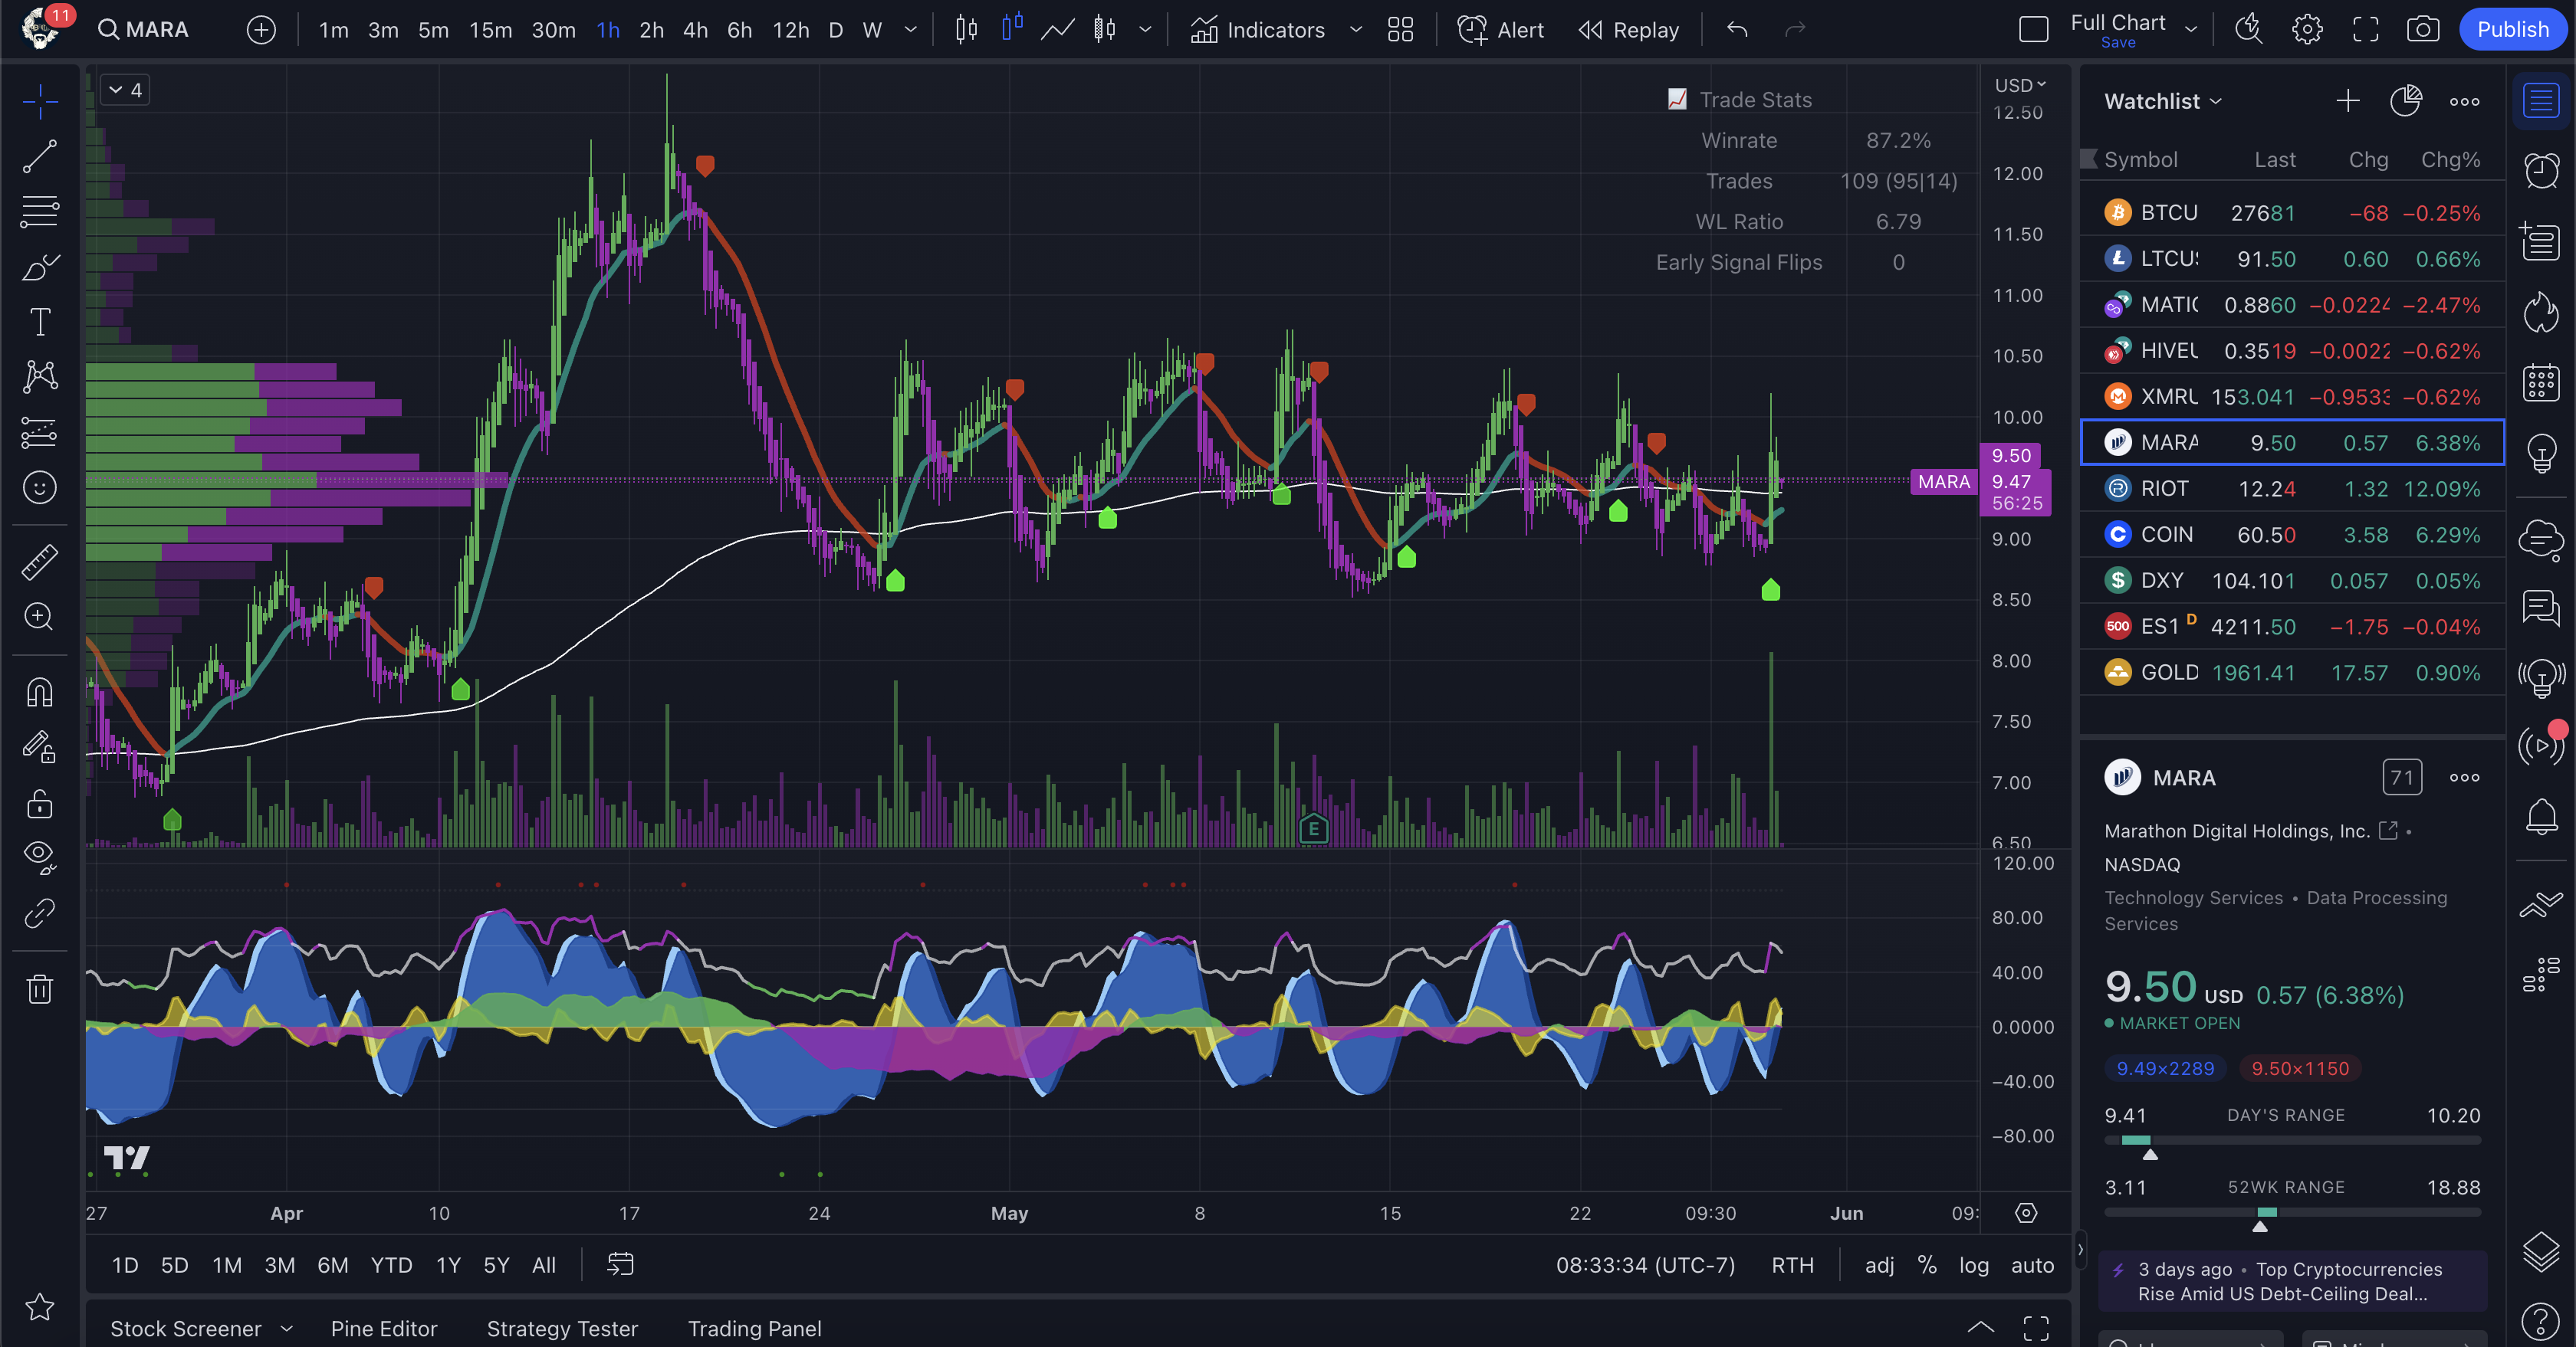Toggle auto scale
The image size is (2576, 1347).
2032,1265
